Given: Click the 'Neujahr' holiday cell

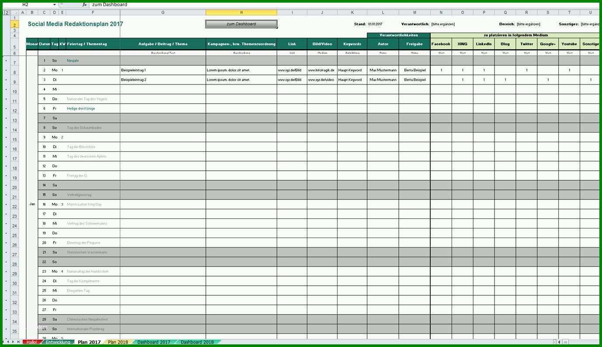Looking at the screenshot, I should coord(93,60).
